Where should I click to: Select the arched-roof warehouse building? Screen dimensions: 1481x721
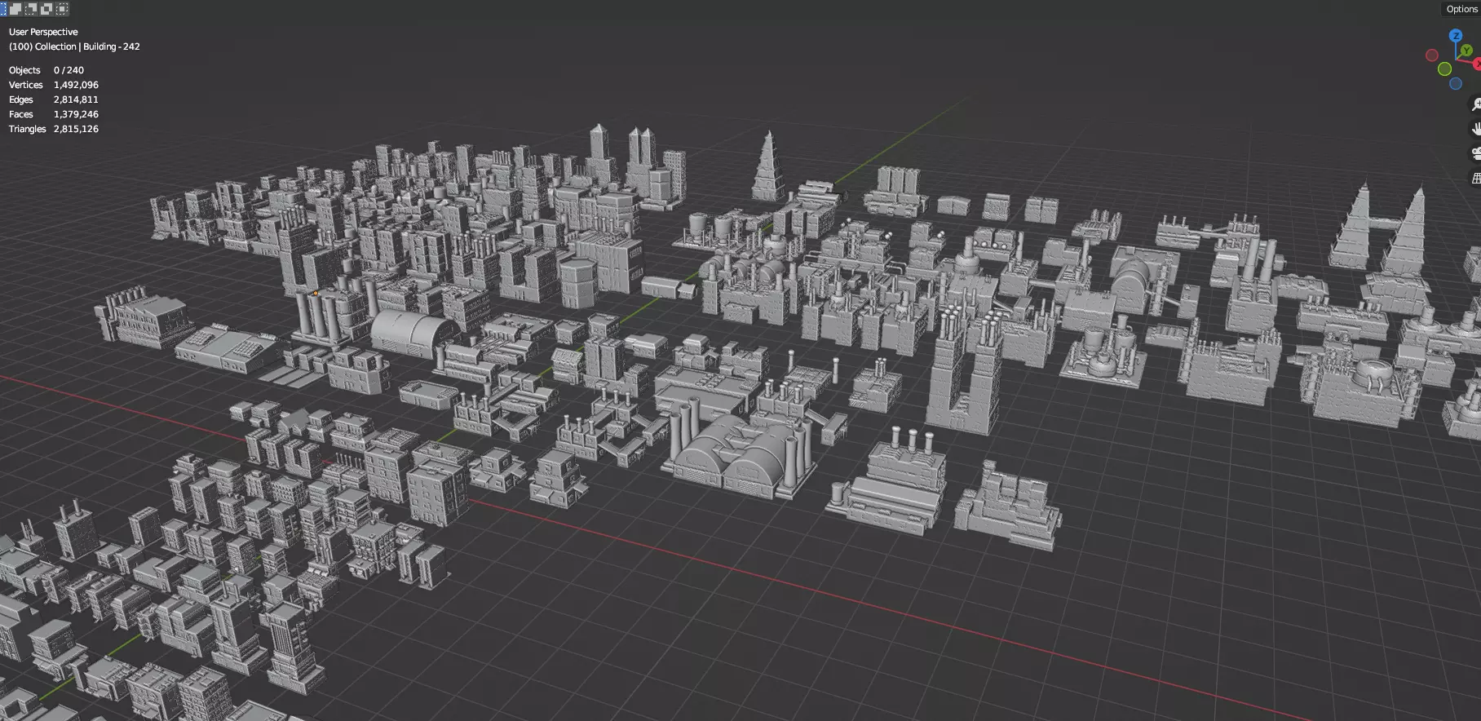(x=414, y=333)
